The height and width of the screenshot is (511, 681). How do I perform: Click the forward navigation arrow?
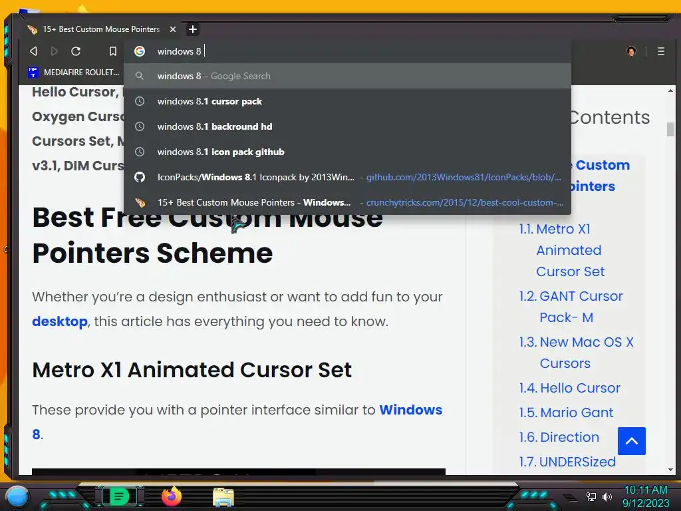click(x=55, y=51)
